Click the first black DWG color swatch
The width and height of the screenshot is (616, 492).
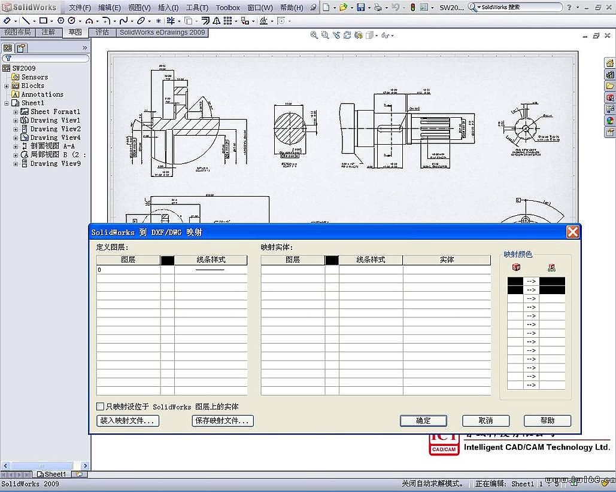point(553,281)
